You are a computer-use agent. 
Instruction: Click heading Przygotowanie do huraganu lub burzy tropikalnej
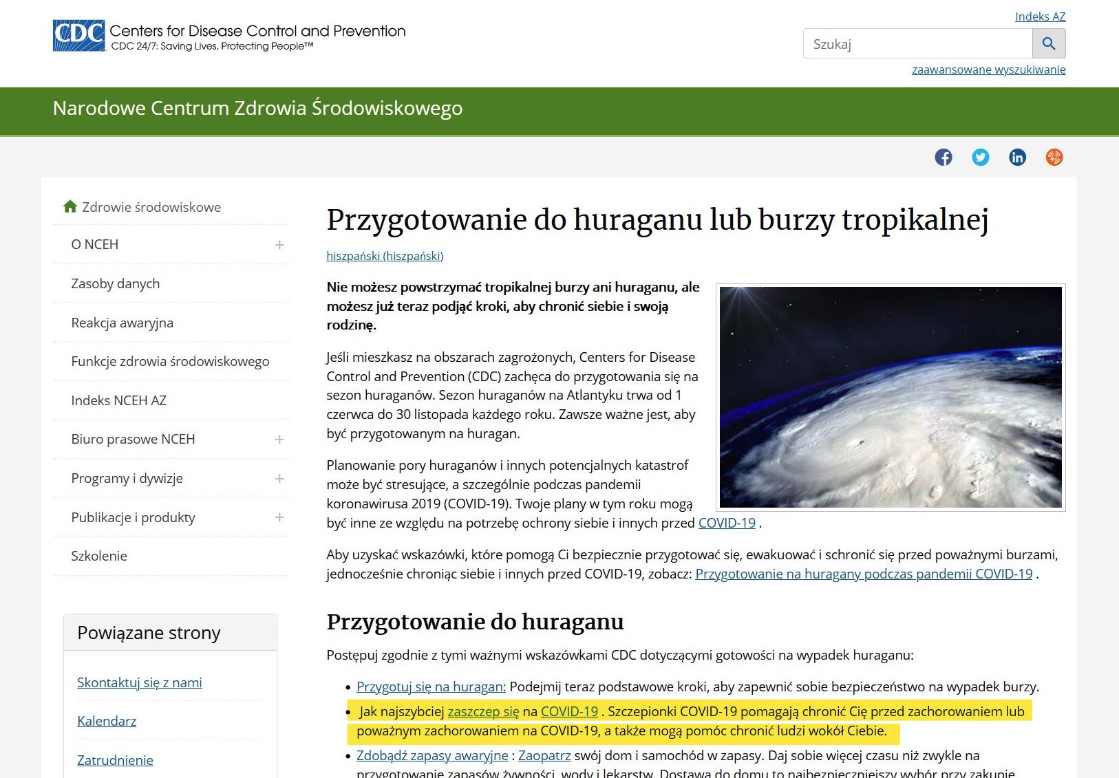[x=657, y=220]
